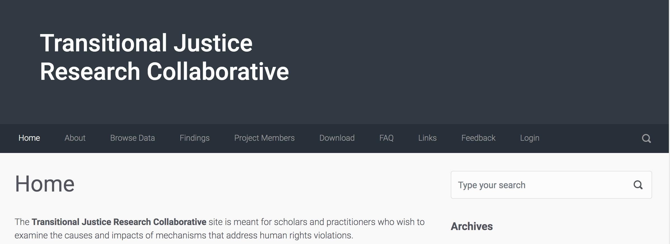Screen dimensions: 670x244
Task: Click the bold site name in intro paragraph
Action: pyautogui.click(x=119, y=222)
